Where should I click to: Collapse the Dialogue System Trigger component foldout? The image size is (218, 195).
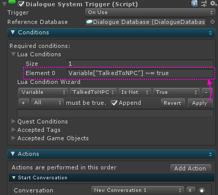click(x=4, y=4)
